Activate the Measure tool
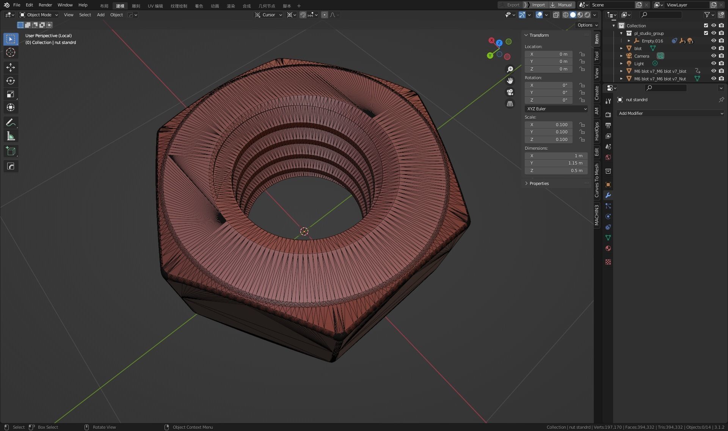The image size is (728, 431). click(x=11, y=136)
